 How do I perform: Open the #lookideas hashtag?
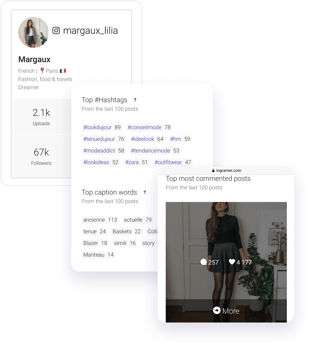101,162
